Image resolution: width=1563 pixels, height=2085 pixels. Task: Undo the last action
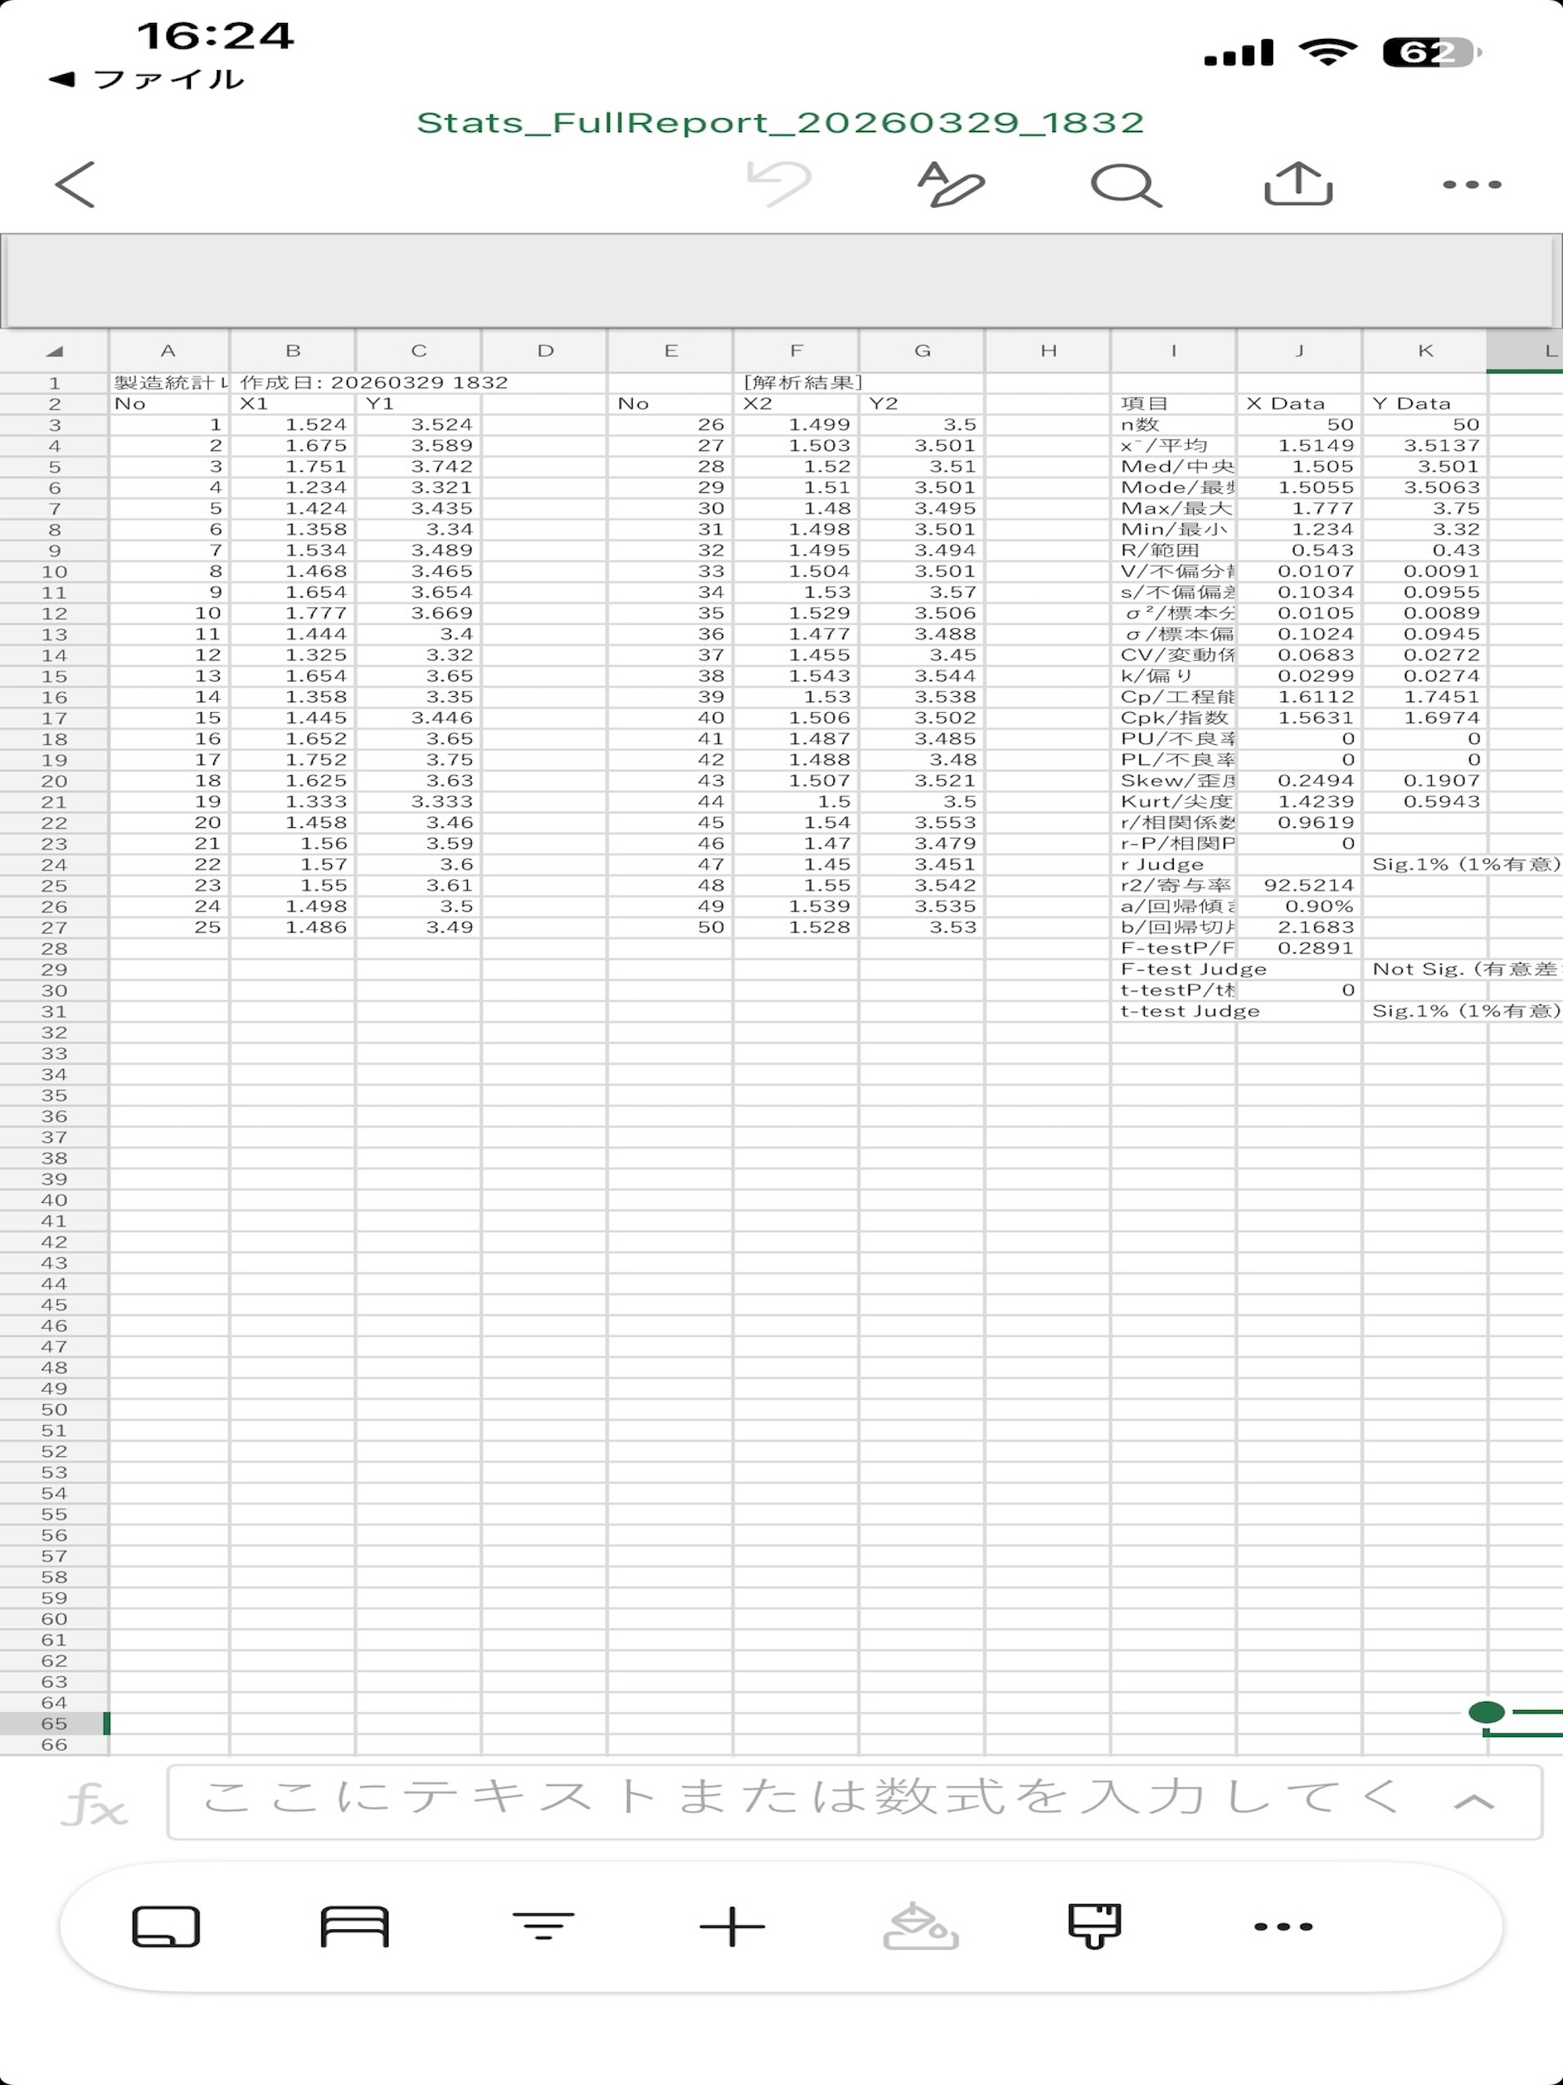(778, 183)
